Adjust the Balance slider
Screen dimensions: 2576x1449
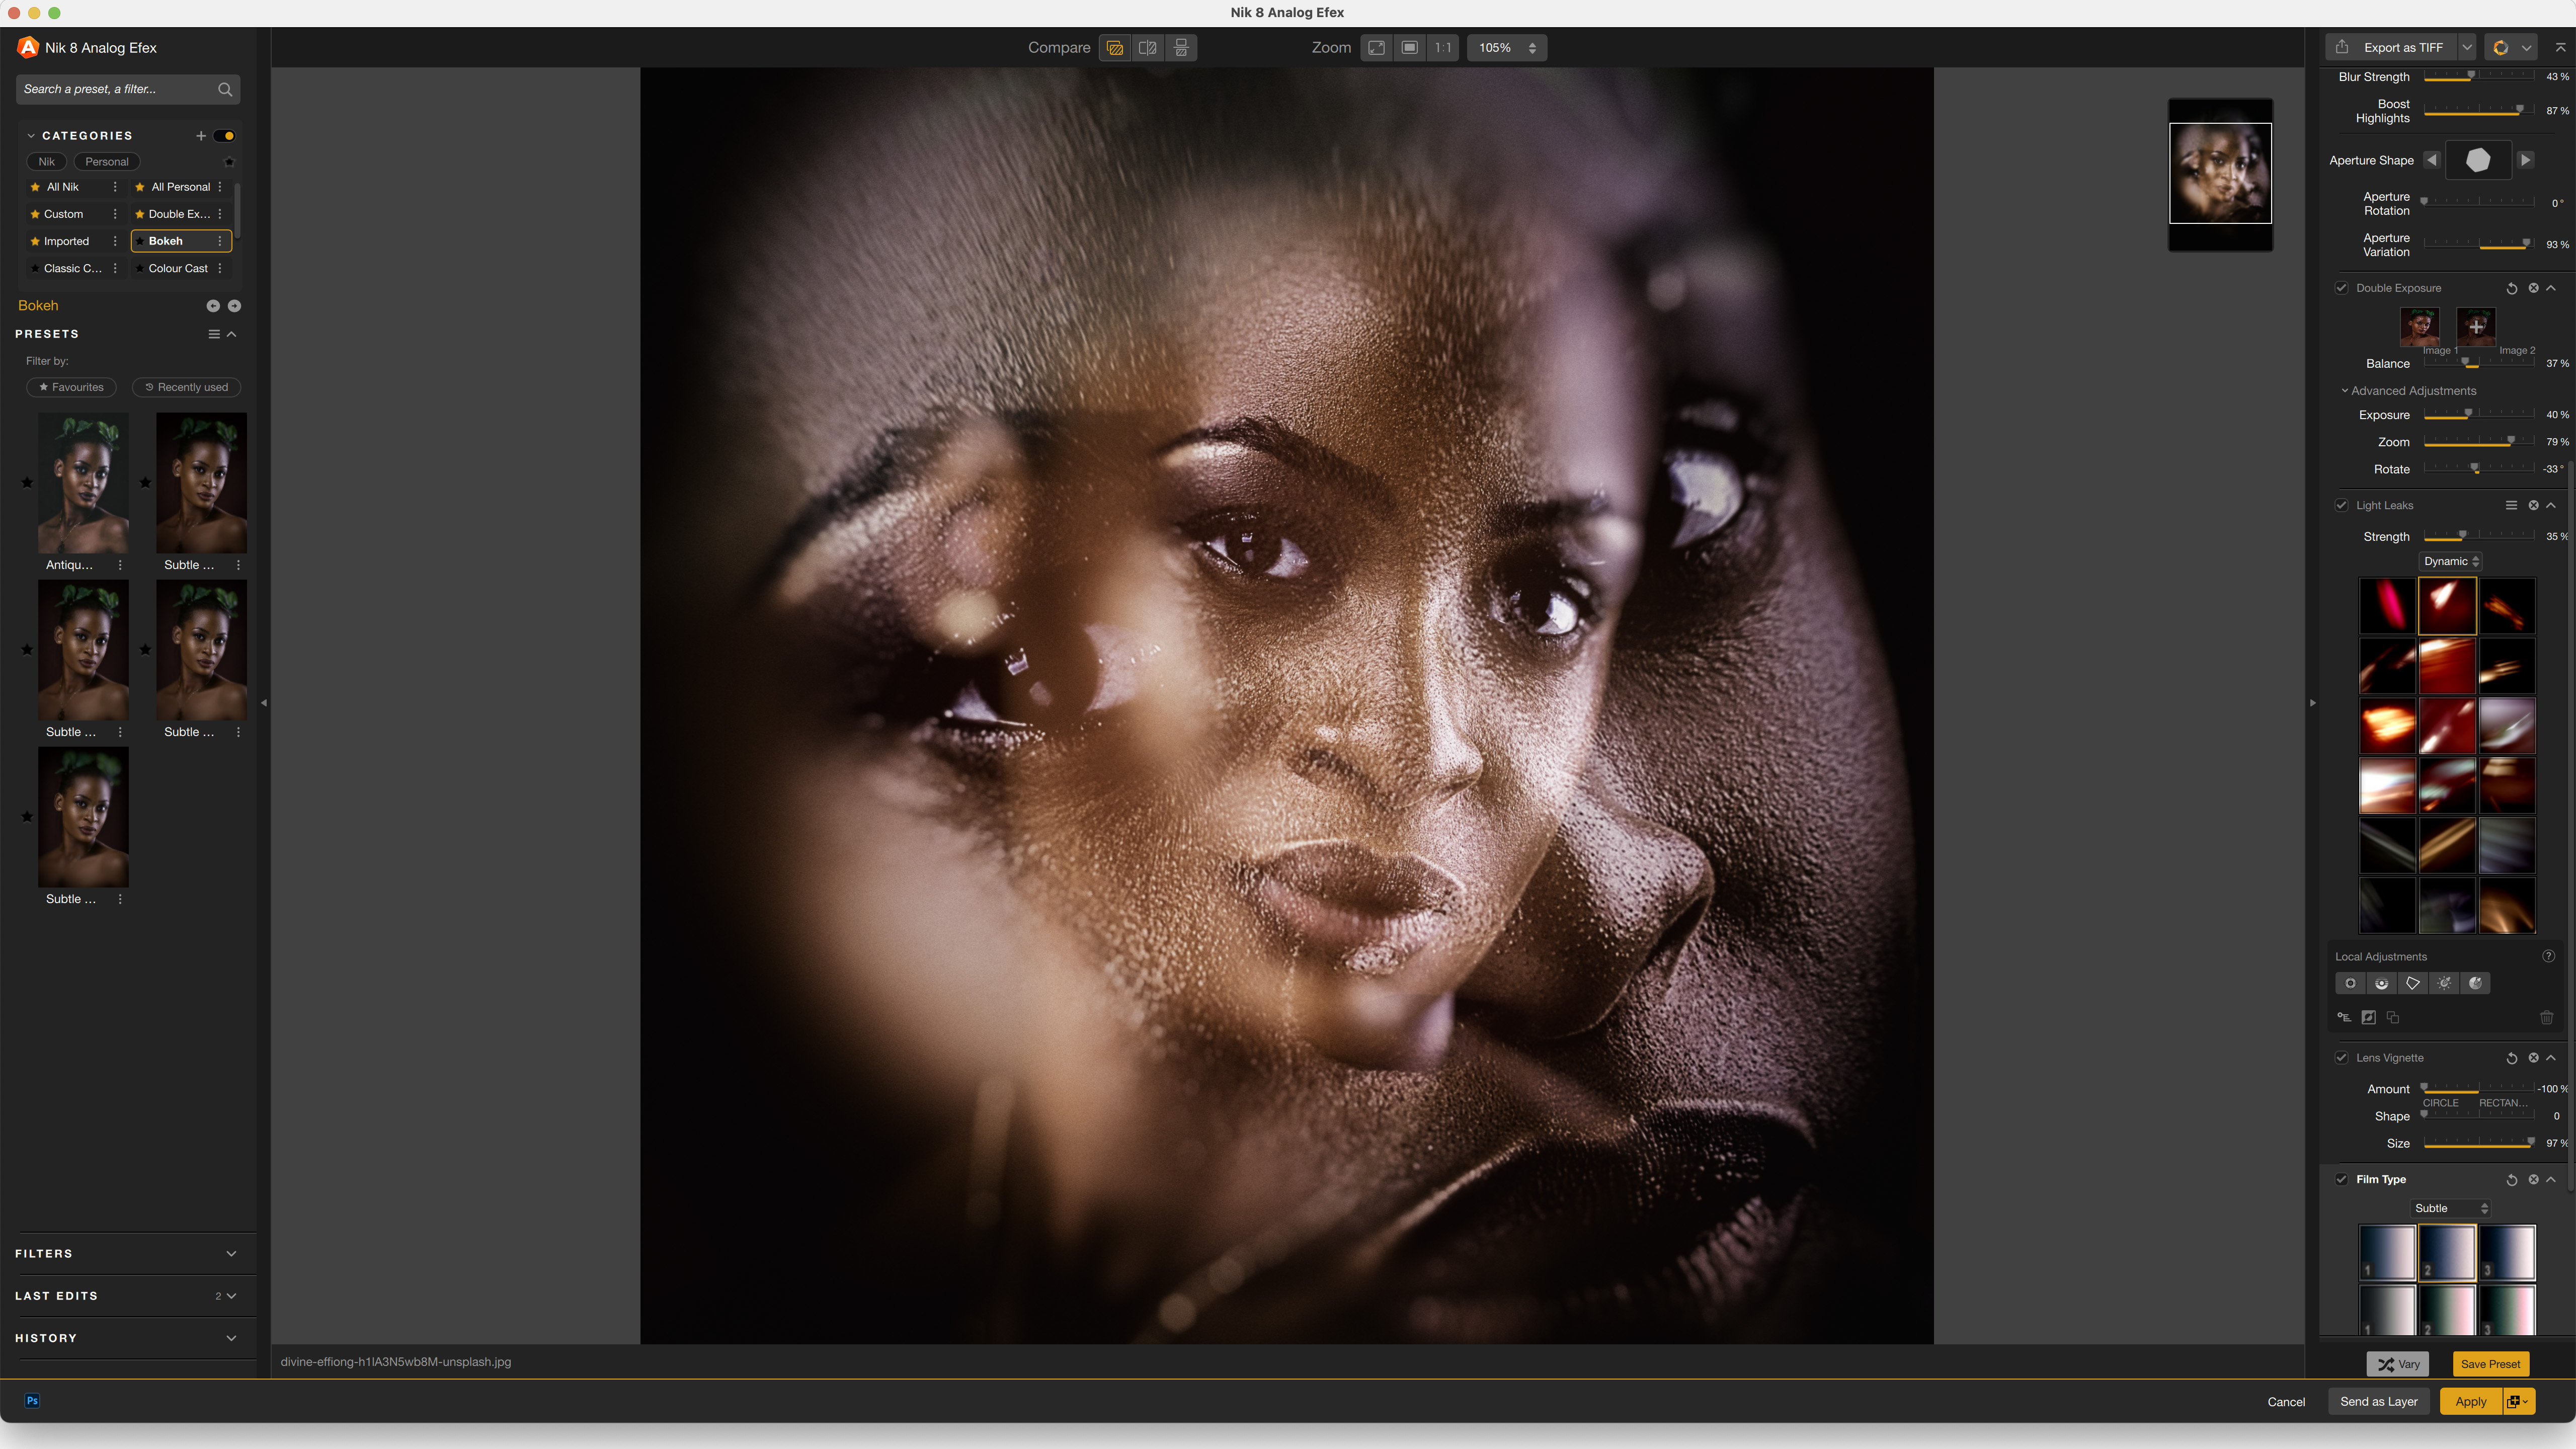click(2479, 364)
